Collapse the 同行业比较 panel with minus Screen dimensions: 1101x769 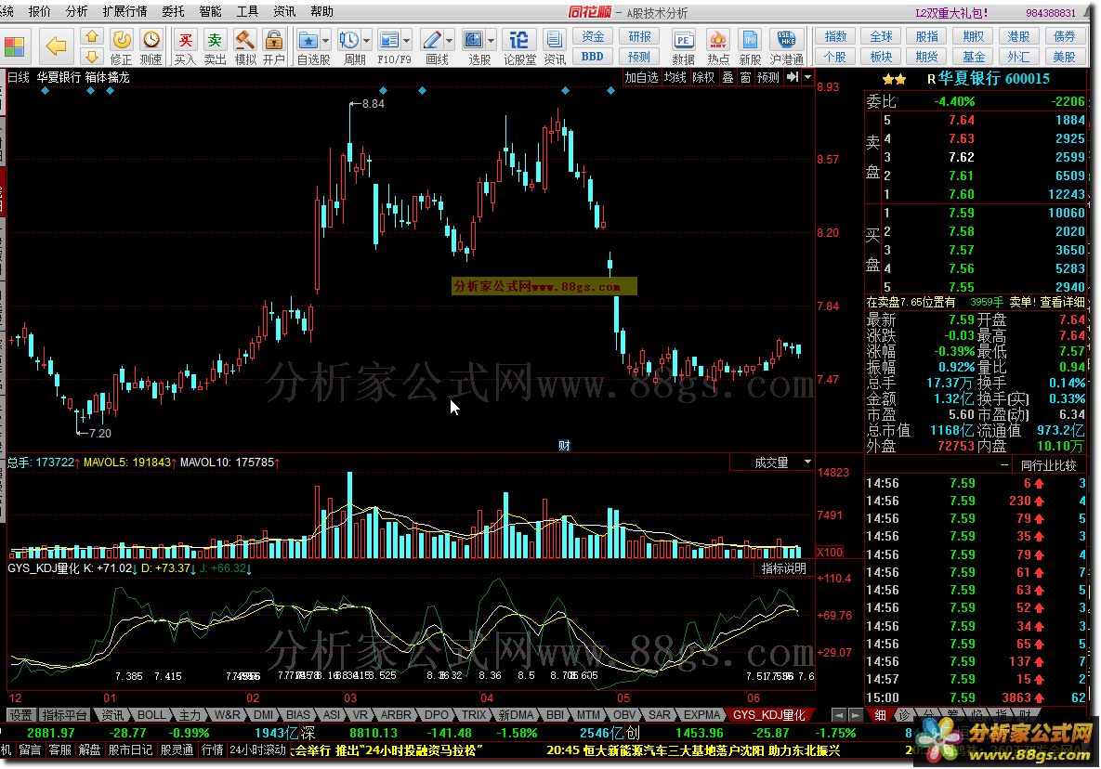[1004, 464]
